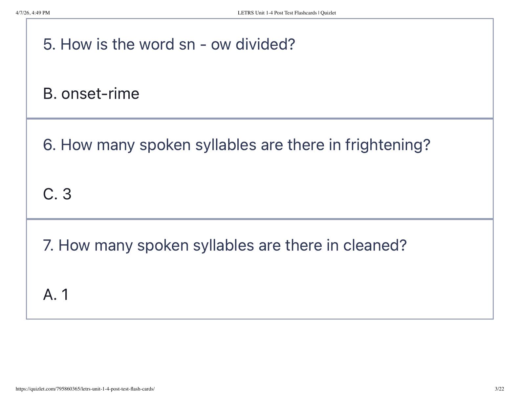Screen dimensions: 520x402
Task: Click the answer "C. 3"
Action: tap(57, 194)
